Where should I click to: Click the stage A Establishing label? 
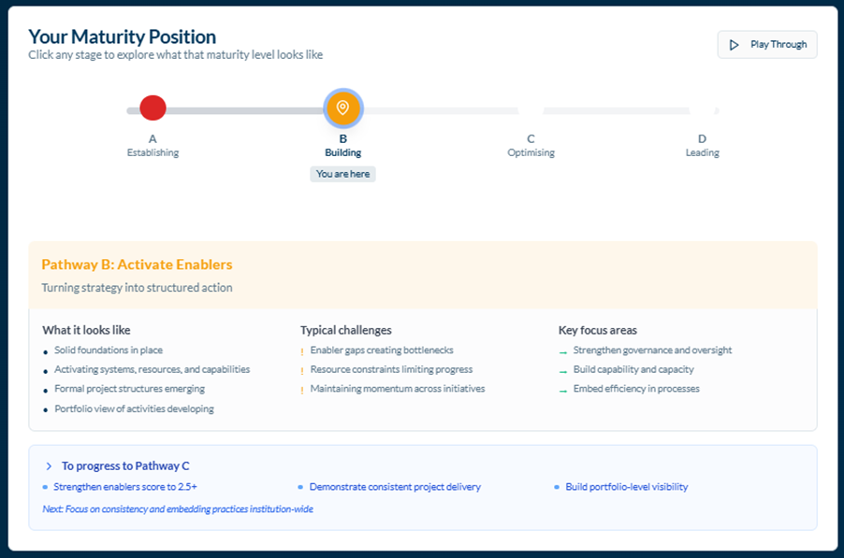pos(153,146)
